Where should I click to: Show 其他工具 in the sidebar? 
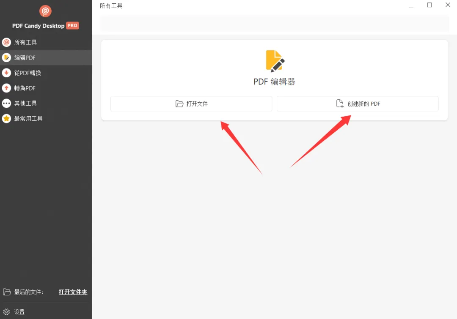[46, 104]
